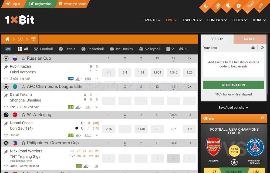The image size is (270, 173).
Task: Switch to the MY BETS tab
Action: (250, 39)
